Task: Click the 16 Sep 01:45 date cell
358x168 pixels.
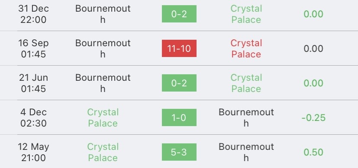Action: point(34,49)
